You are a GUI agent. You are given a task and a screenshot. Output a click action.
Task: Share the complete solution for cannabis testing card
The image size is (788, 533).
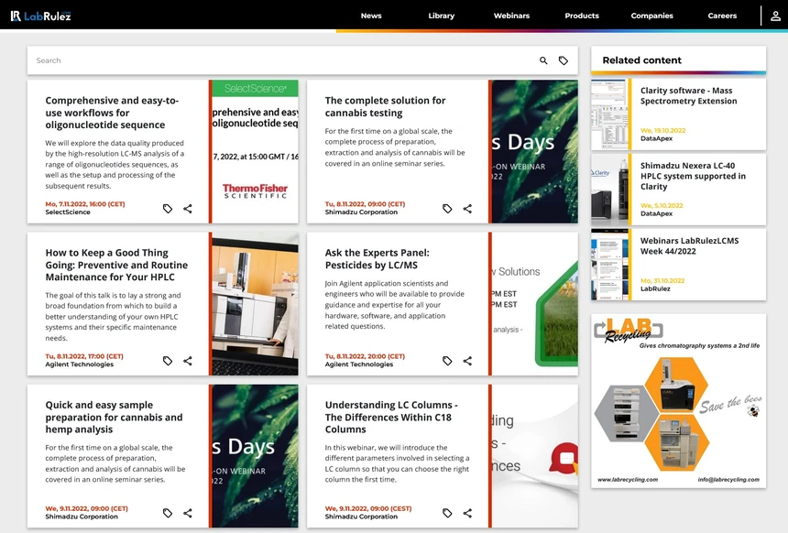pyautogui.click(x=467, y=209)
